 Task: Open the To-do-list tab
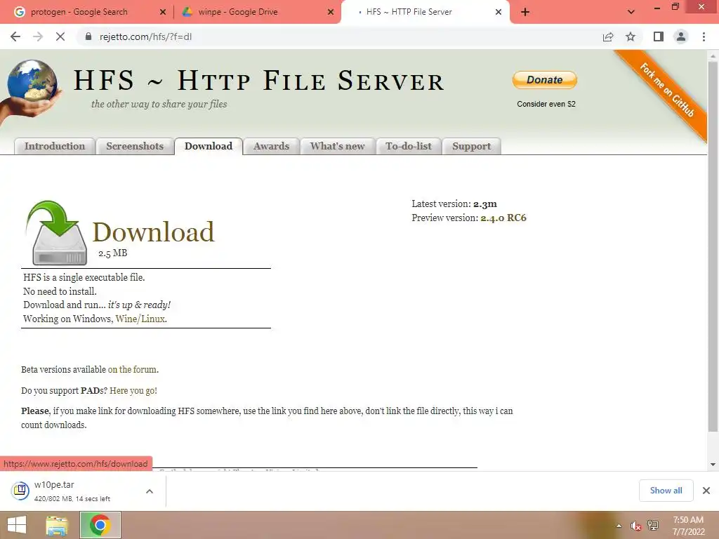coord(409,146)
